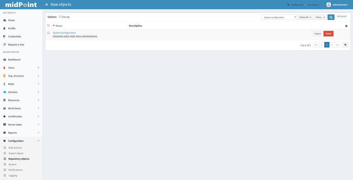This screenshot has height=180, width=353.
Task: Click the sort arrow beside Name
Action: 54,26
